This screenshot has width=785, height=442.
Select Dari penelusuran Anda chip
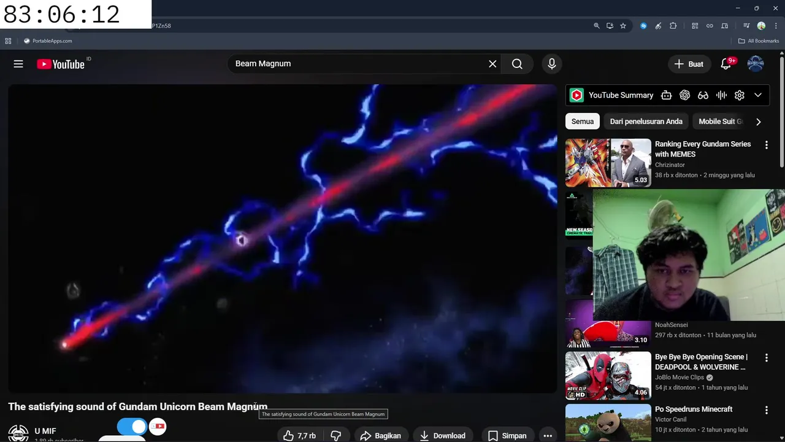(646, 122)
